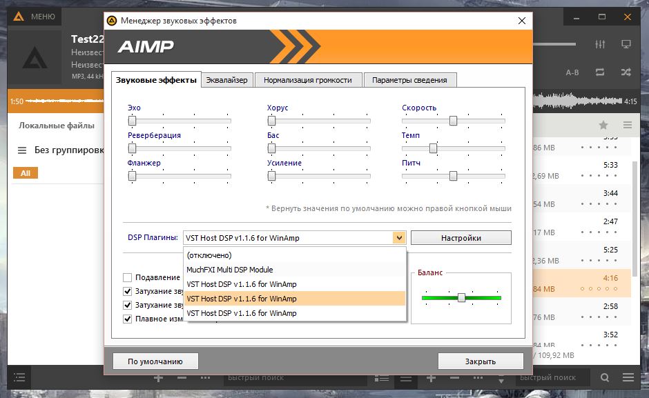
Task: Switch to Эквалайзер tab
Action: click(227, 80)
